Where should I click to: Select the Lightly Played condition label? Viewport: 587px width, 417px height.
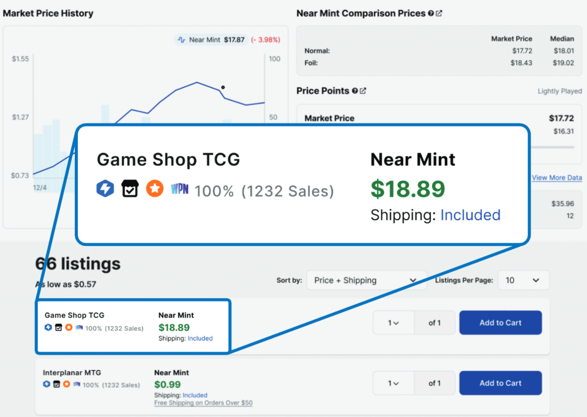560,91
